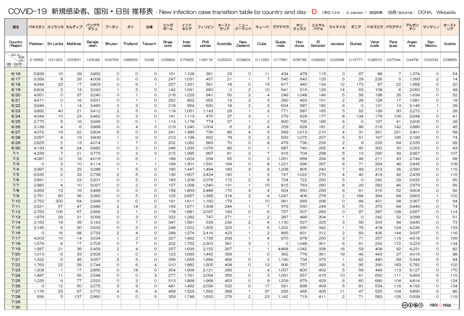Select the empty 7/29 date row label

tap(16, 302)
